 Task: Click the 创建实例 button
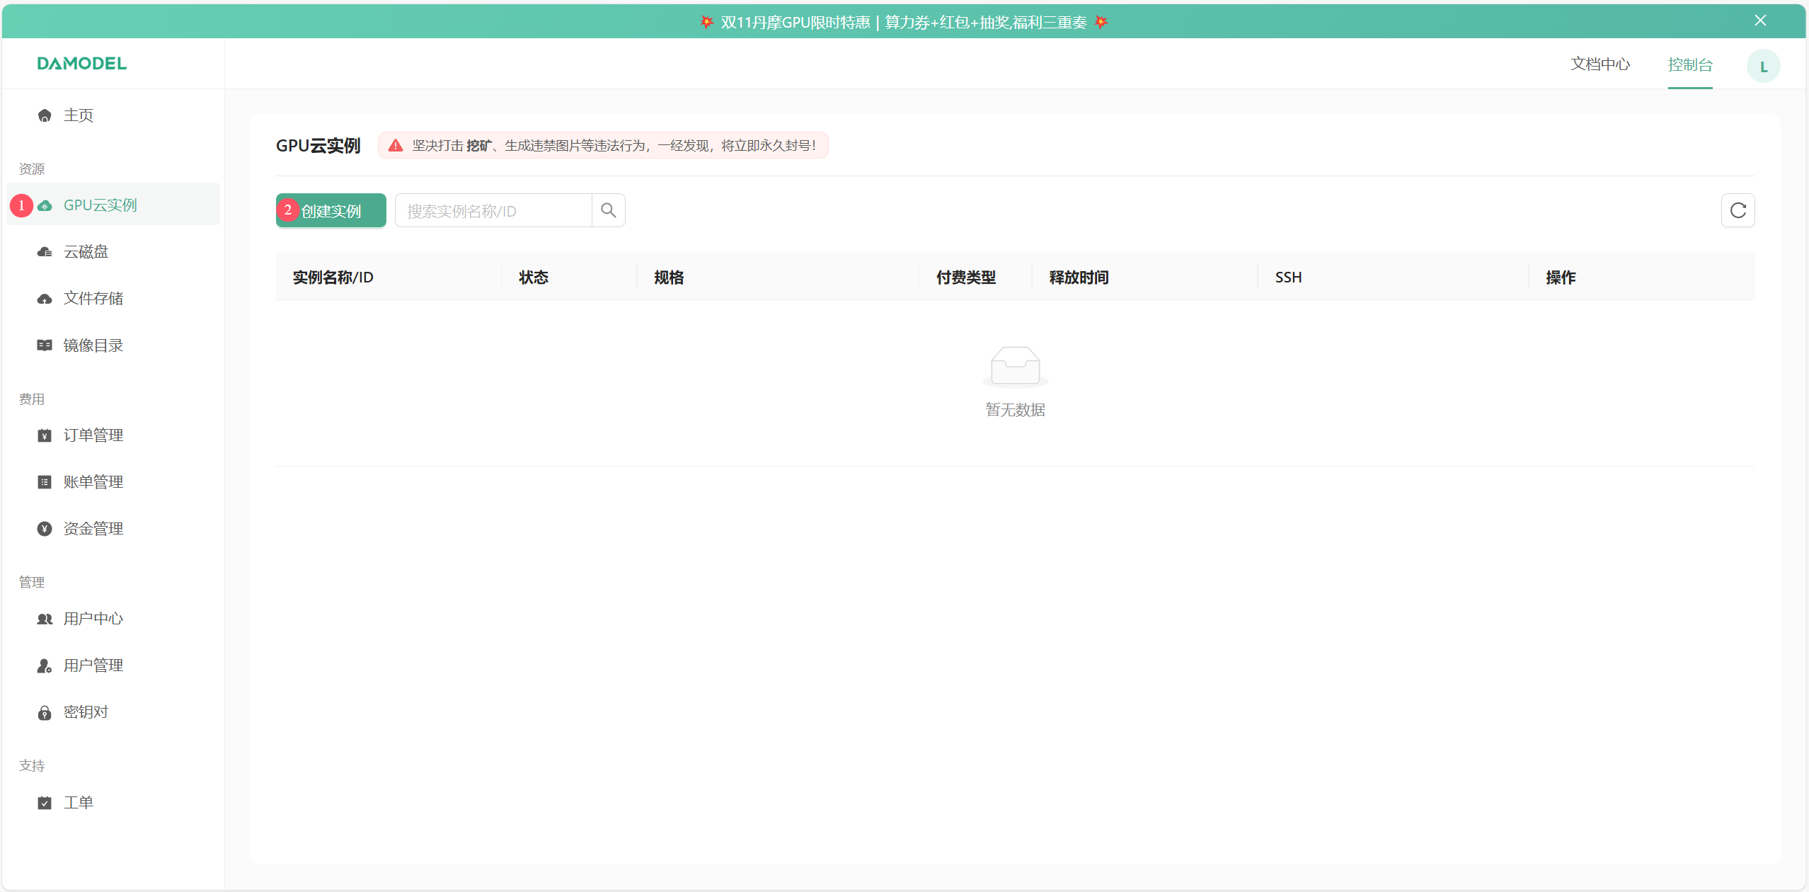click(x=331, y=210)
